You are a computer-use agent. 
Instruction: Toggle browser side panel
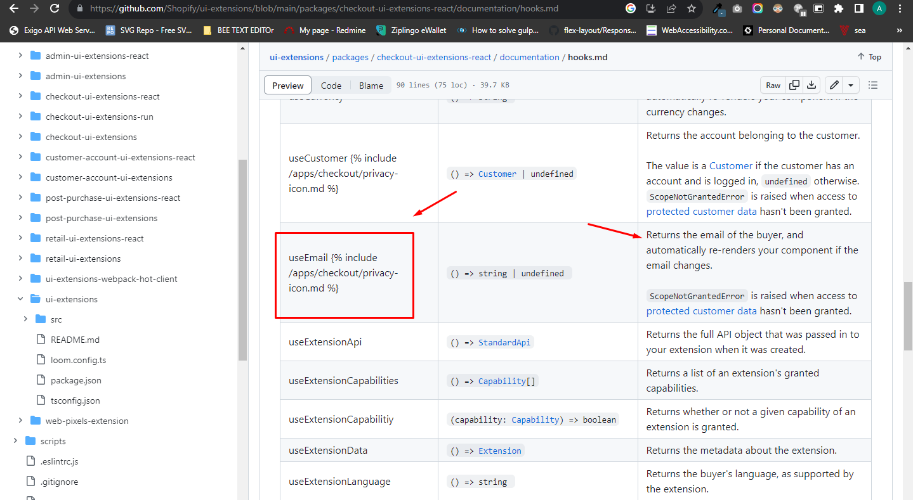[x=859, y=9]
